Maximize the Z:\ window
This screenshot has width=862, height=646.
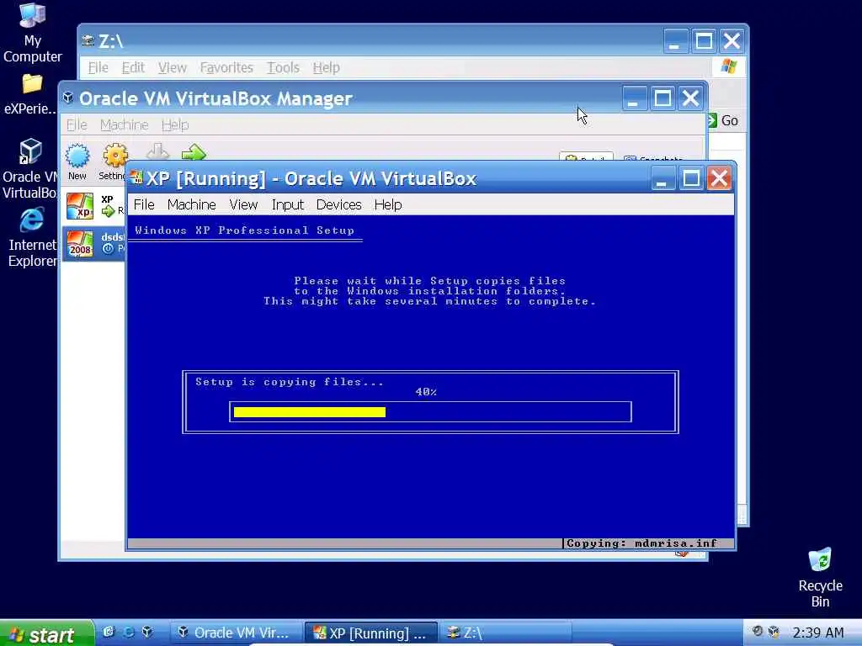[704, 40]
